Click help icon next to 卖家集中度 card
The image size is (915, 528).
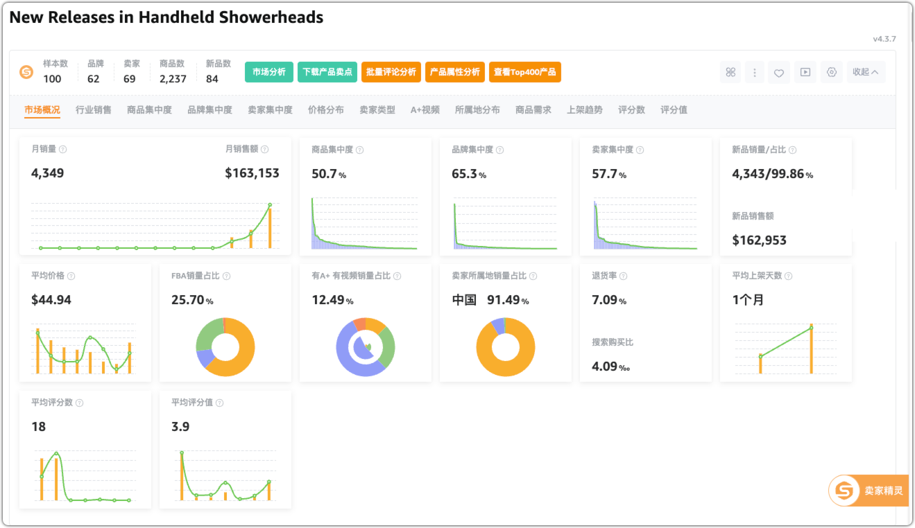tap(640, 150)
